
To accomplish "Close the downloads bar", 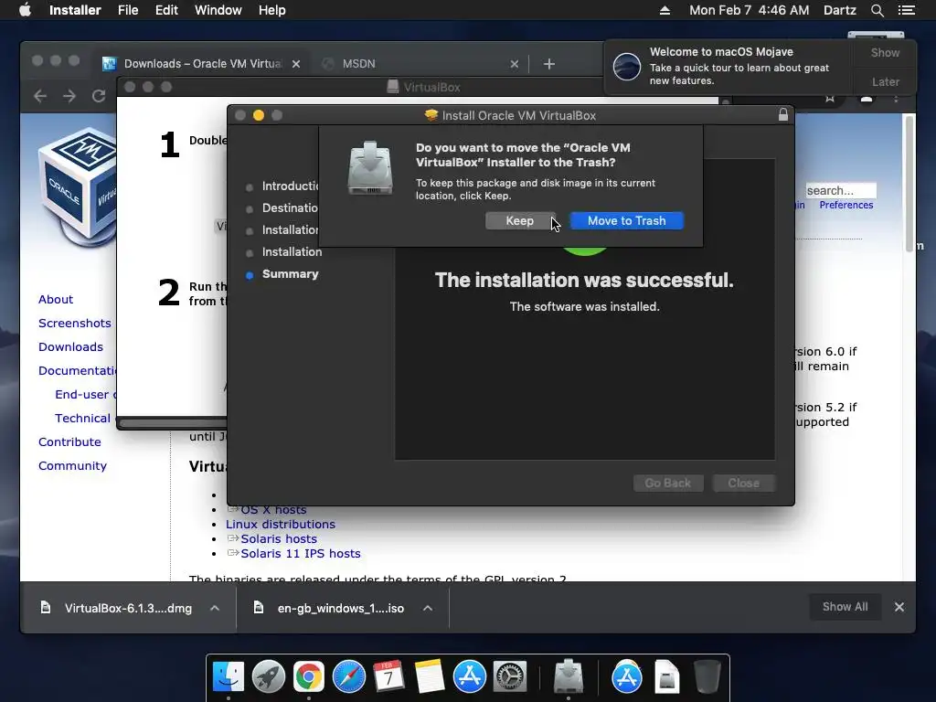I will 899,607.
